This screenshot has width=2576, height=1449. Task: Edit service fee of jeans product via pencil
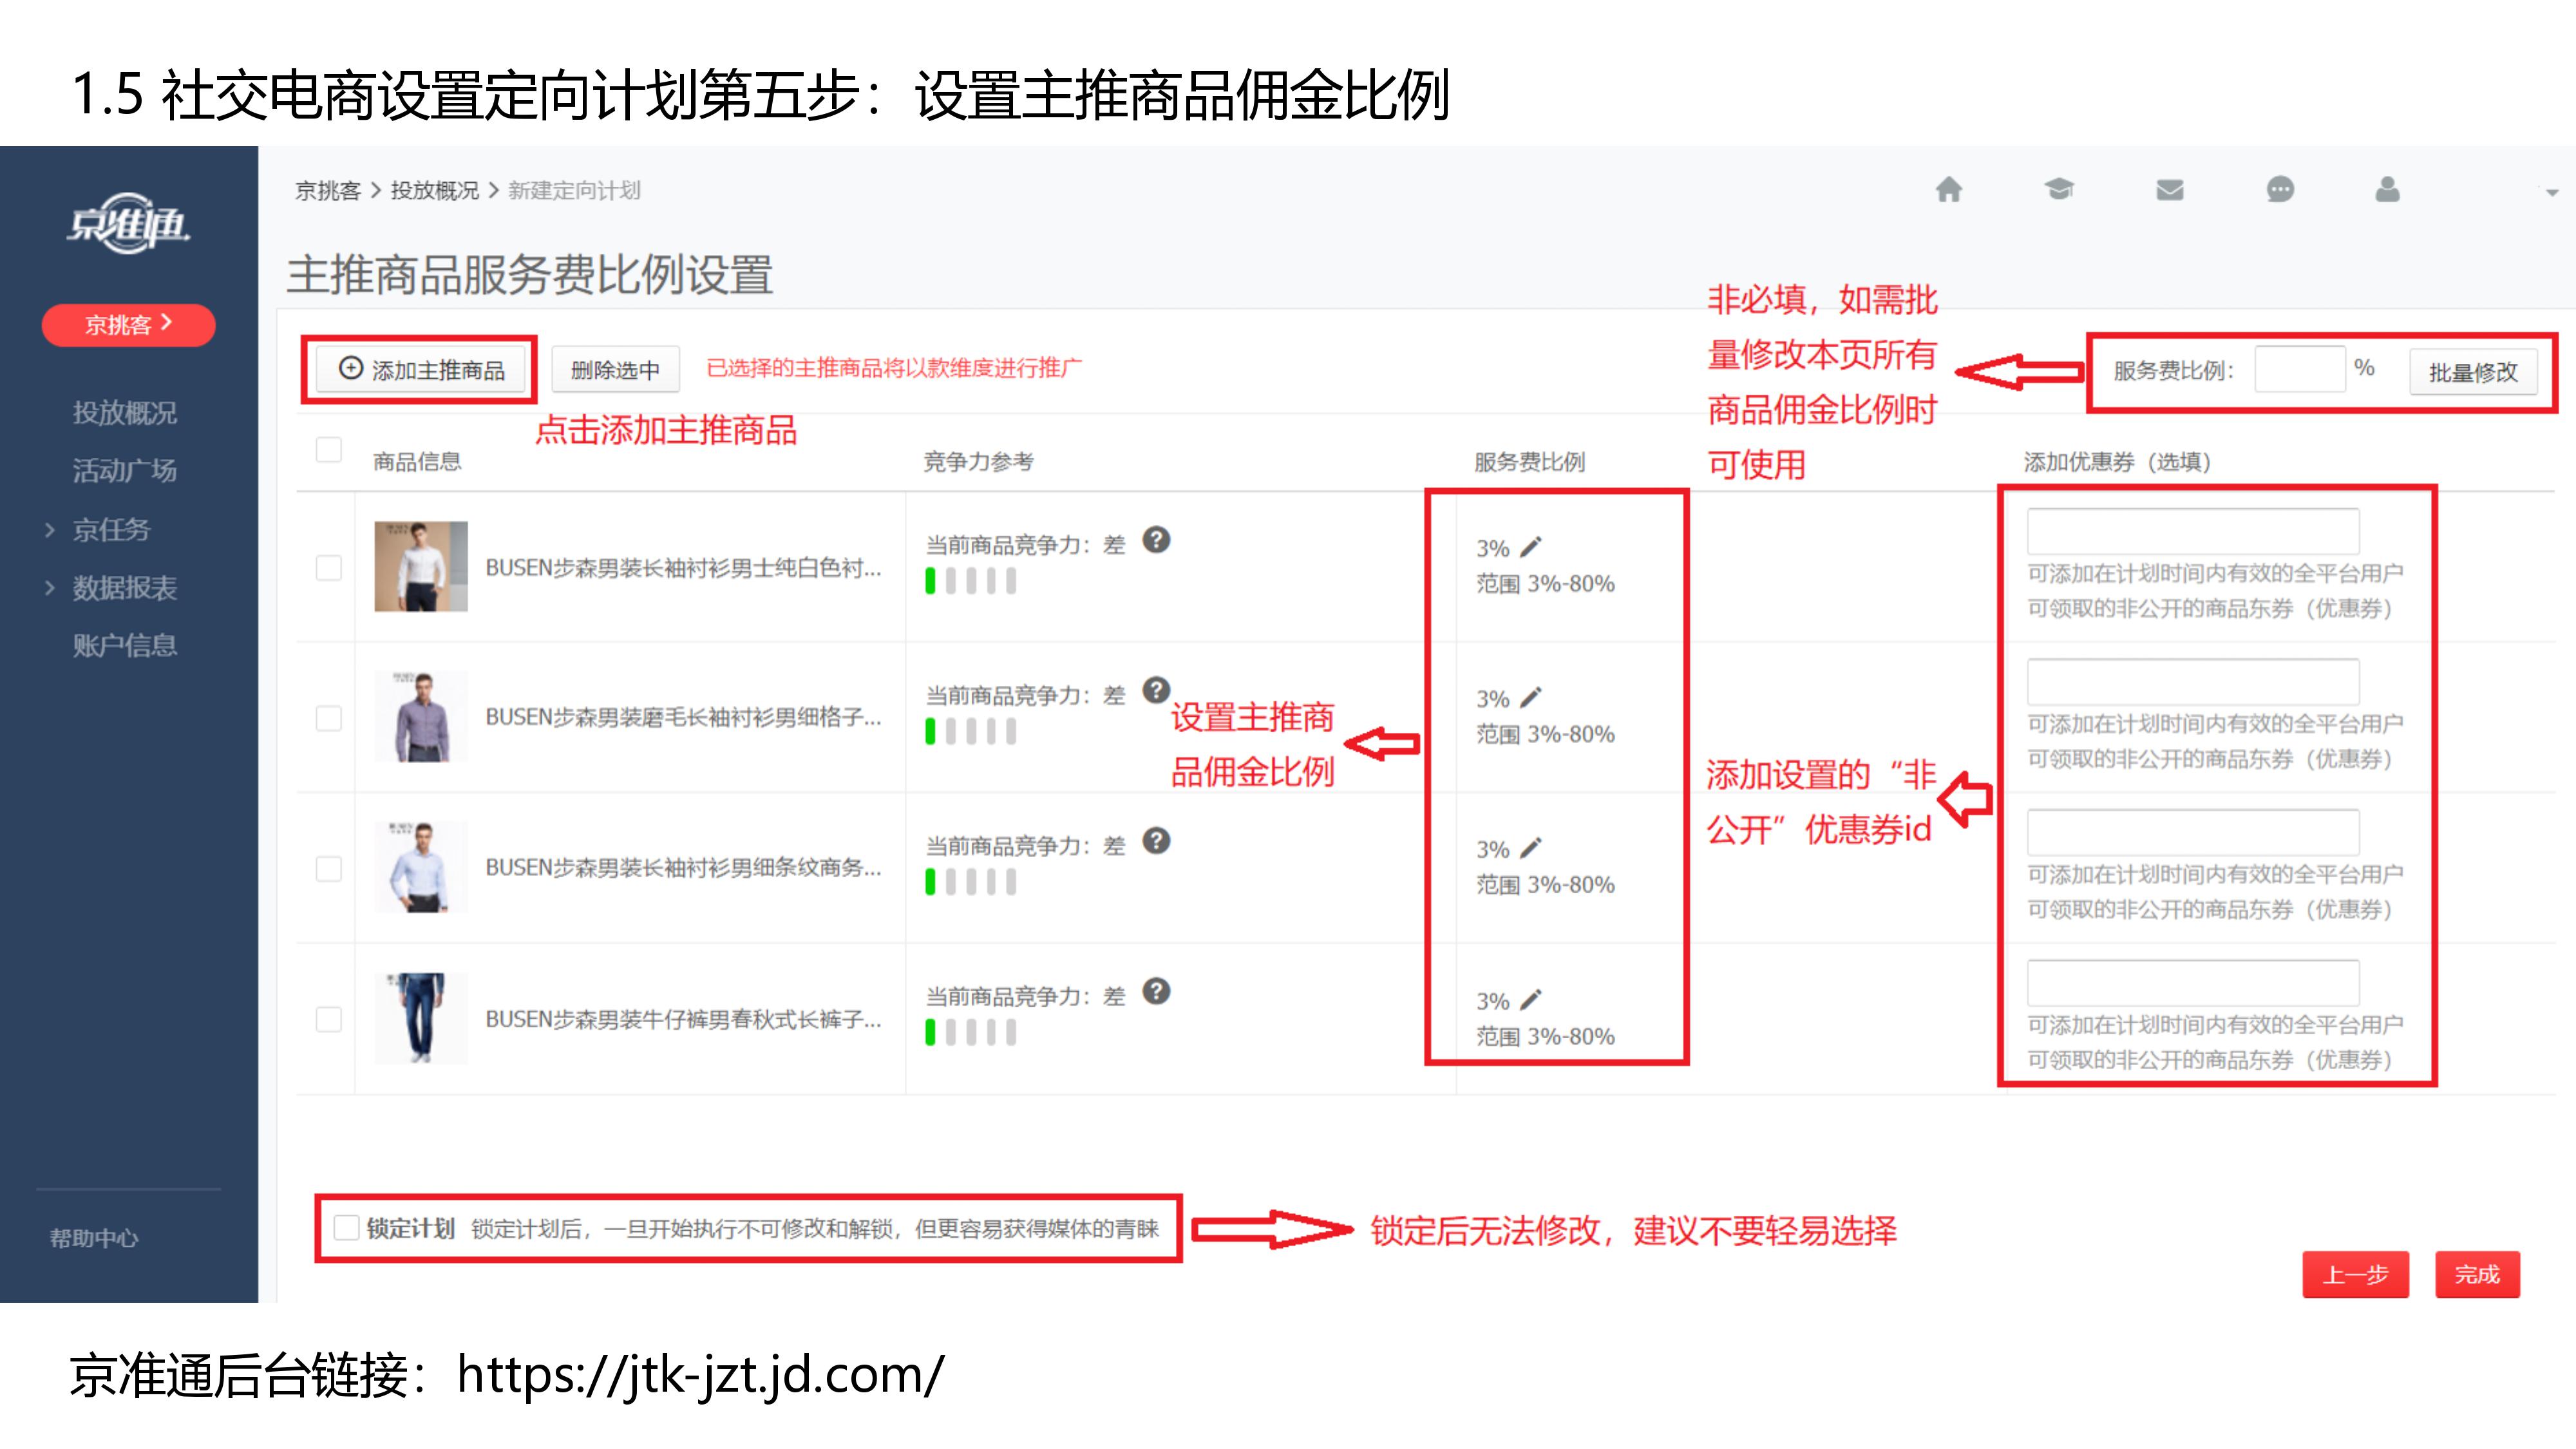pyautogui.click(x=1531, y=999)
